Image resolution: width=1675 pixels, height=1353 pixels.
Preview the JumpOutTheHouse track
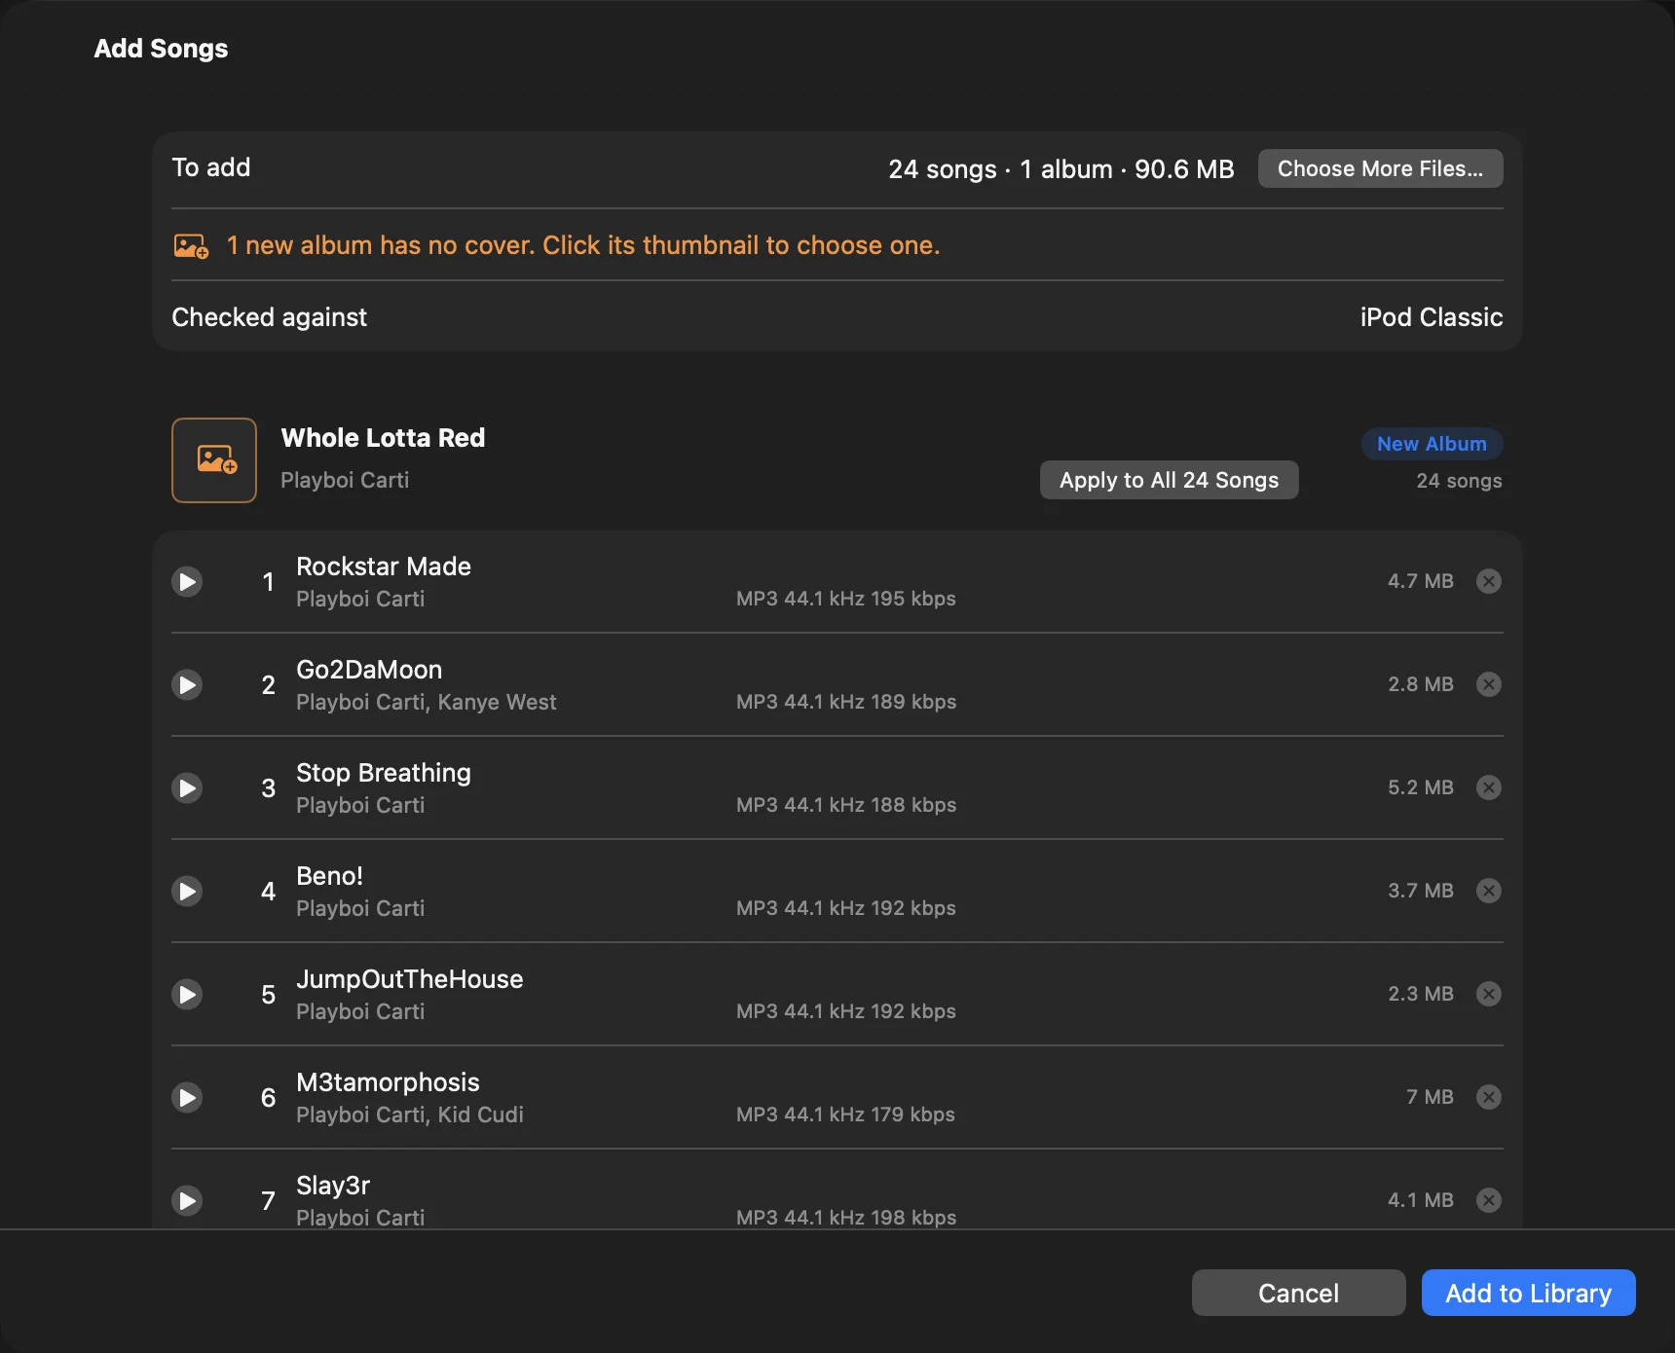[187, 995]
